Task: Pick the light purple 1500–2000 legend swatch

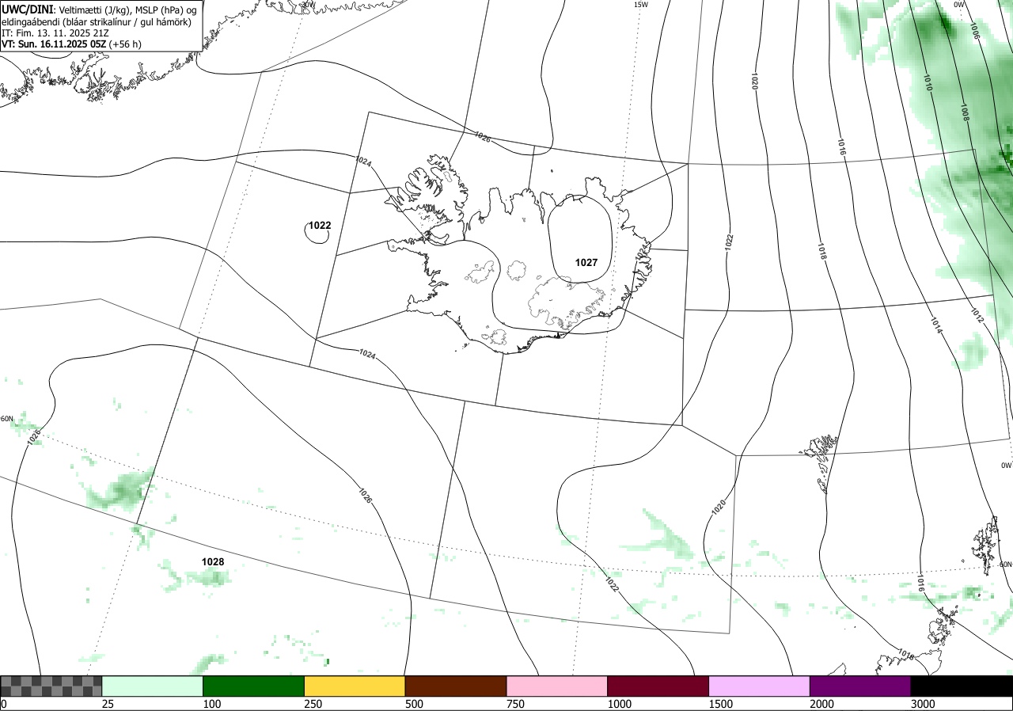Action: pyautogui.click(x=760, y=686)
